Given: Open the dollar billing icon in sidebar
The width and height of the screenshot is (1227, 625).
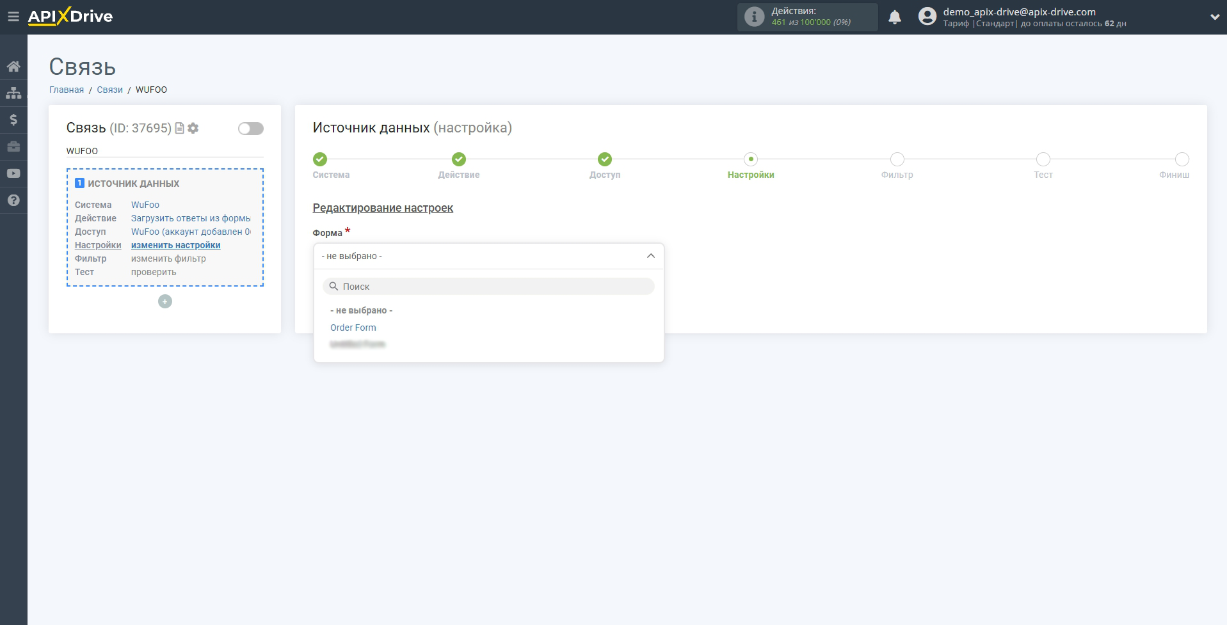Looking at the screenshot, I should (13, 120).
